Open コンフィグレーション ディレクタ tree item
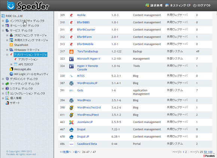Image resolution: width=217 pixels, height=158 pixels. coord(27,93)
